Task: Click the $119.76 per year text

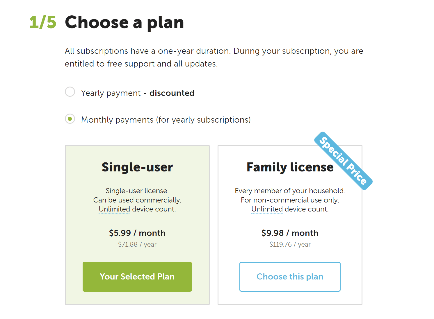Action: click(290, 244)
